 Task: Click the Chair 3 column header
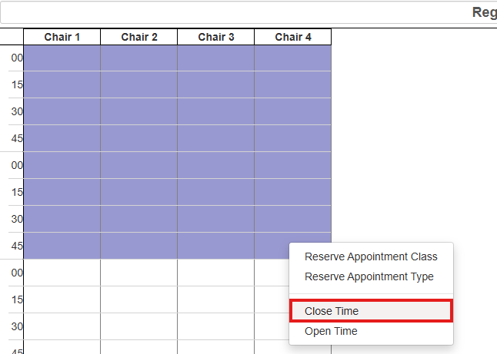(x=216, y=37)
